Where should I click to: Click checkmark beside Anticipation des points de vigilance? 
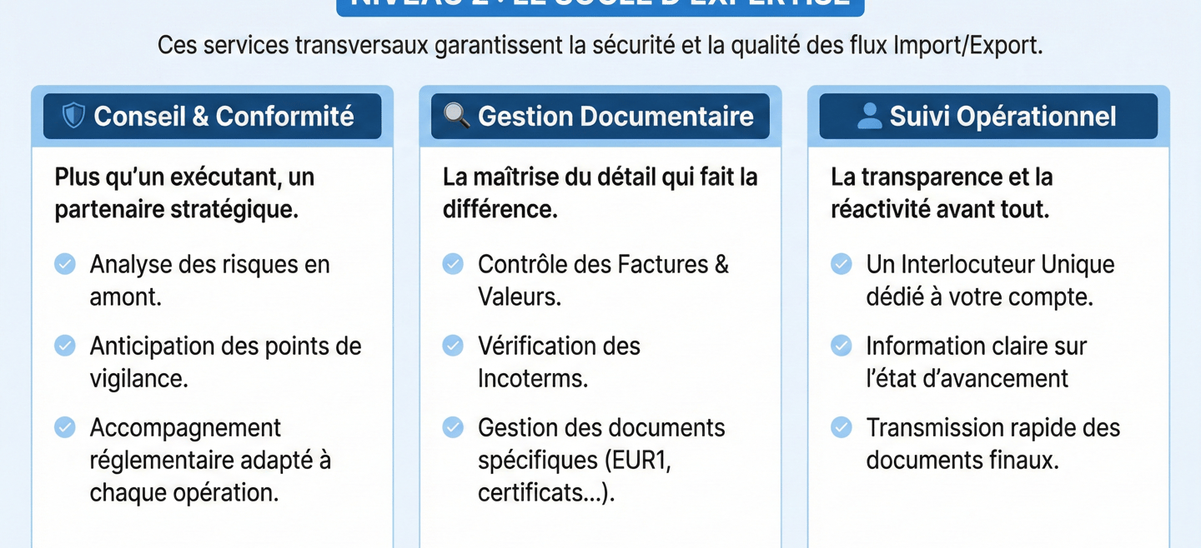pyautogui.click(x=65, y=346)
